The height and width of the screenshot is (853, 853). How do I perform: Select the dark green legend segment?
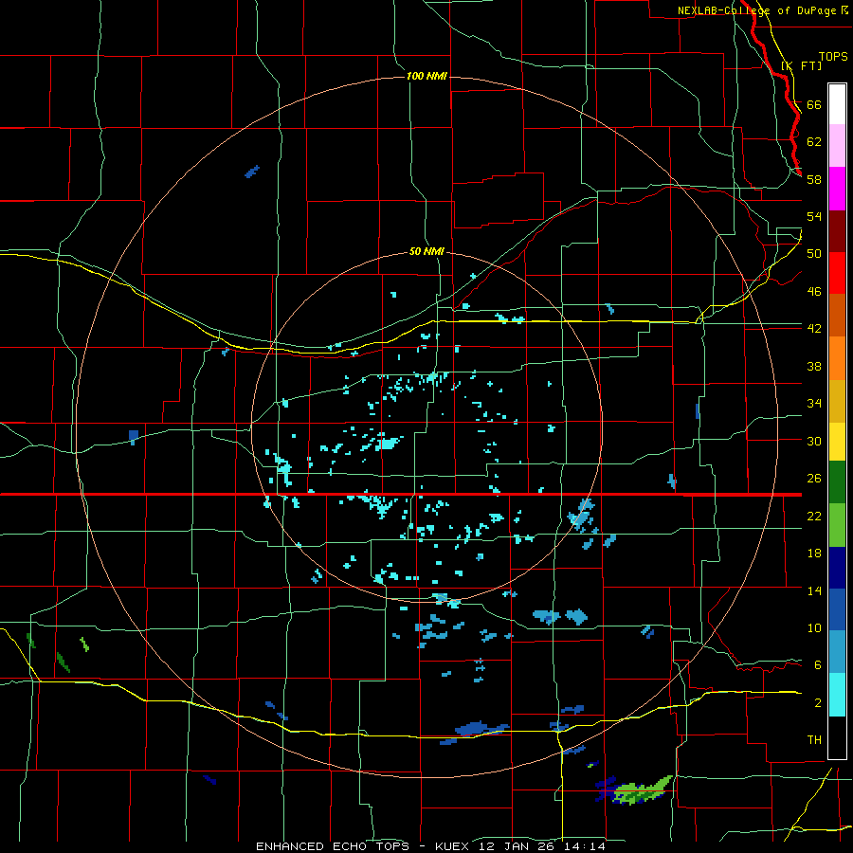[x=837, y=482]
